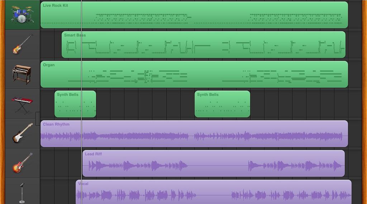This screenshot has width=367, height=204.
Task: Select the Lead Riff audio region
Action: tap(214, 163)
